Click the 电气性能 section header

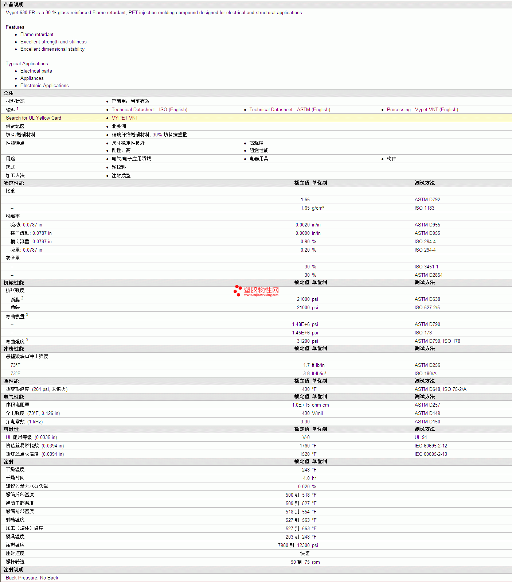13,397
